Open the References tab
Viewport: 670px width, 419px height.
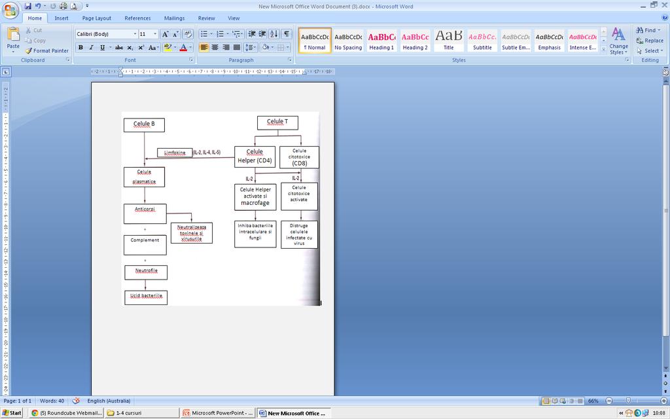pos(137,18)
